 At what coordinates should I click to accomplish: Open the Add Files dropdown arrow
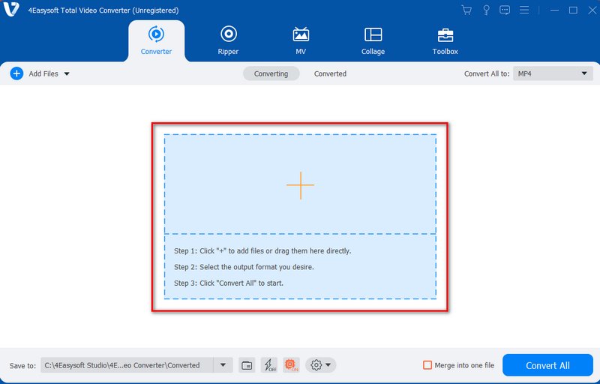click(67, 73)
